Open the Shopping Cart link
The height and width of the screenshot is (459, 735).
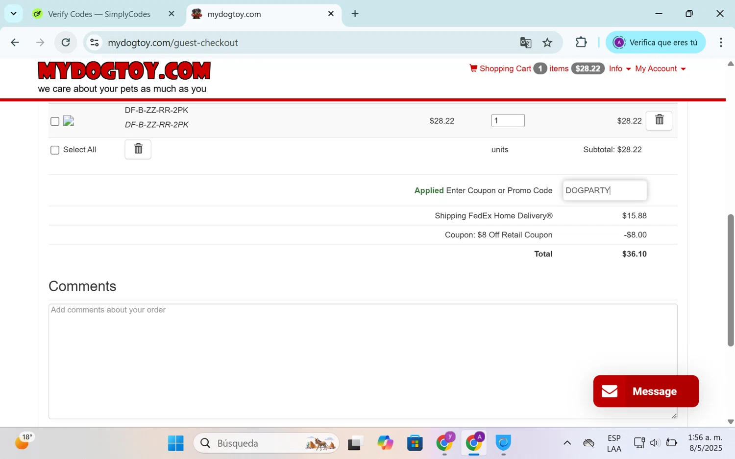tap(505, 69)
